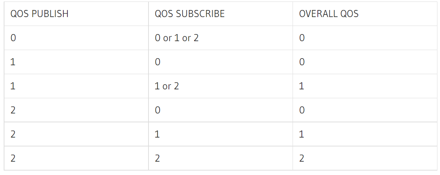Click overall QOS 0 in first data row

pyautogui.click(x=302, y=38)
